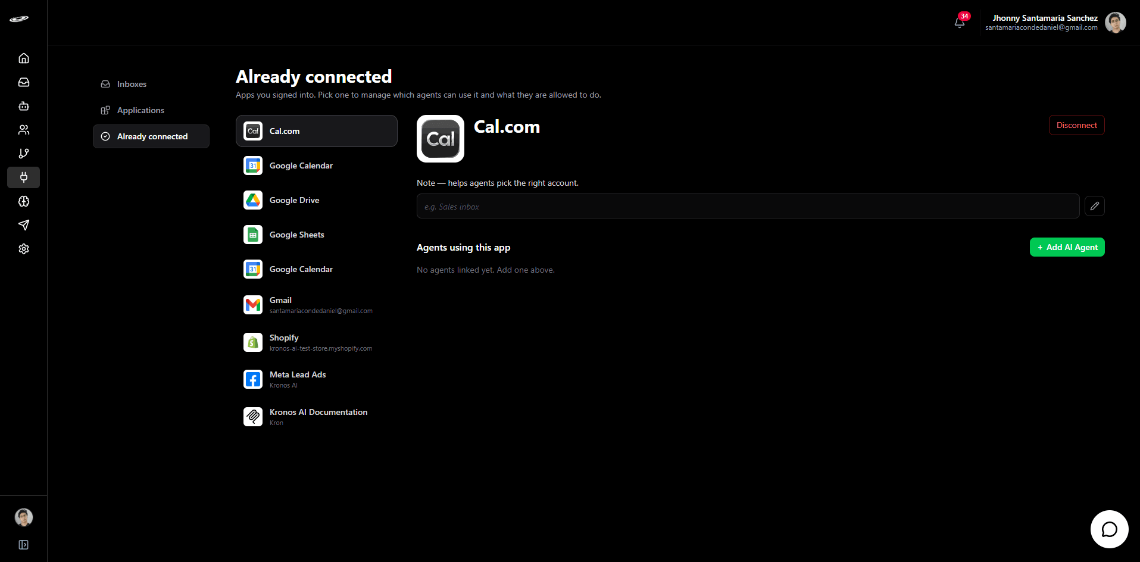
Task: Open the settings gear icon in the sidebar
Action: 24,249
